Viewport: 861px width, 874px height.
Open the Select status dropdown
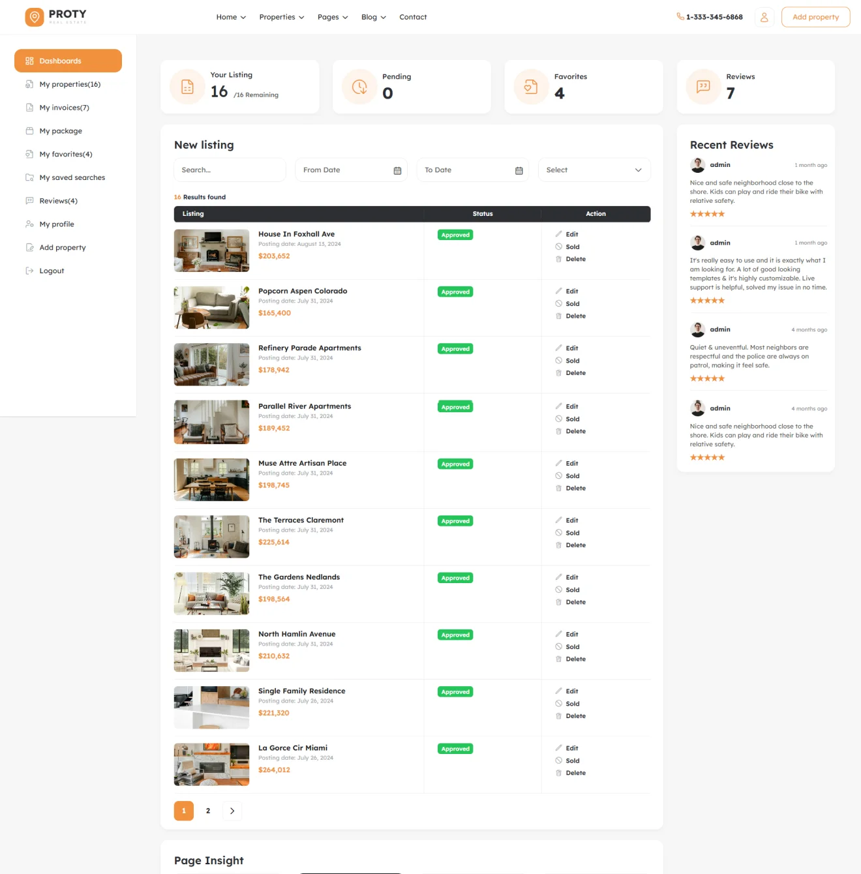pyautogui.click(x=594, y=170)
